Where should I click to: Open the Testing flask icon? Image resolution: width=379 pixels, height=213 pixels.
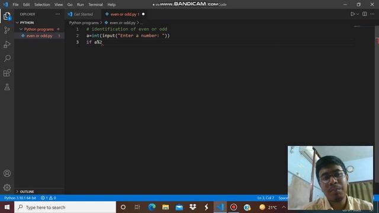point(7,87)
